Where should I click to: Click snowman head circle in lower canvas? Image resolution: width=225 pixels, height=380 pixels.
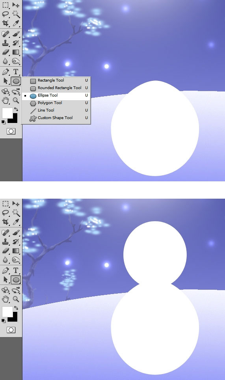click(155, 253)
